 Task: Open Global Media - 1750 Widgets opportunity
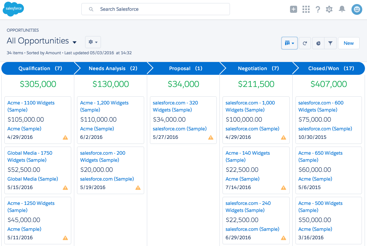click(30, 156)
